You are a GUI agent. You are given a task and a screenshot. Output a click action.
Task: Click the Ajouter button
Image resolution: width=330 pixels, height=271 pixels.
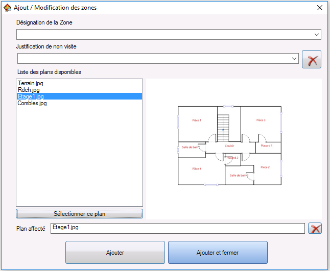(115, 253)
